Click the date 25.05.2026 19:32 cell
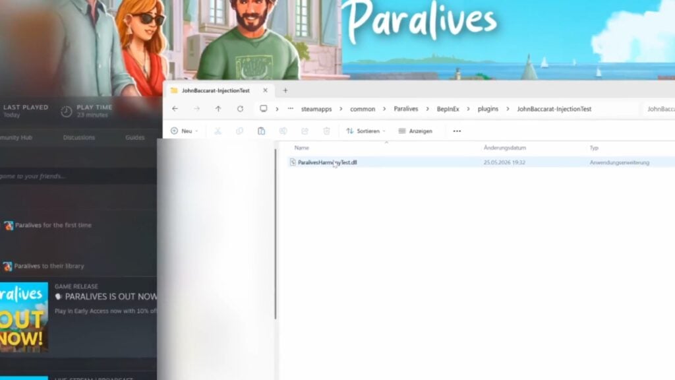This screenshot has height=380, width=675. pos(504,162)
